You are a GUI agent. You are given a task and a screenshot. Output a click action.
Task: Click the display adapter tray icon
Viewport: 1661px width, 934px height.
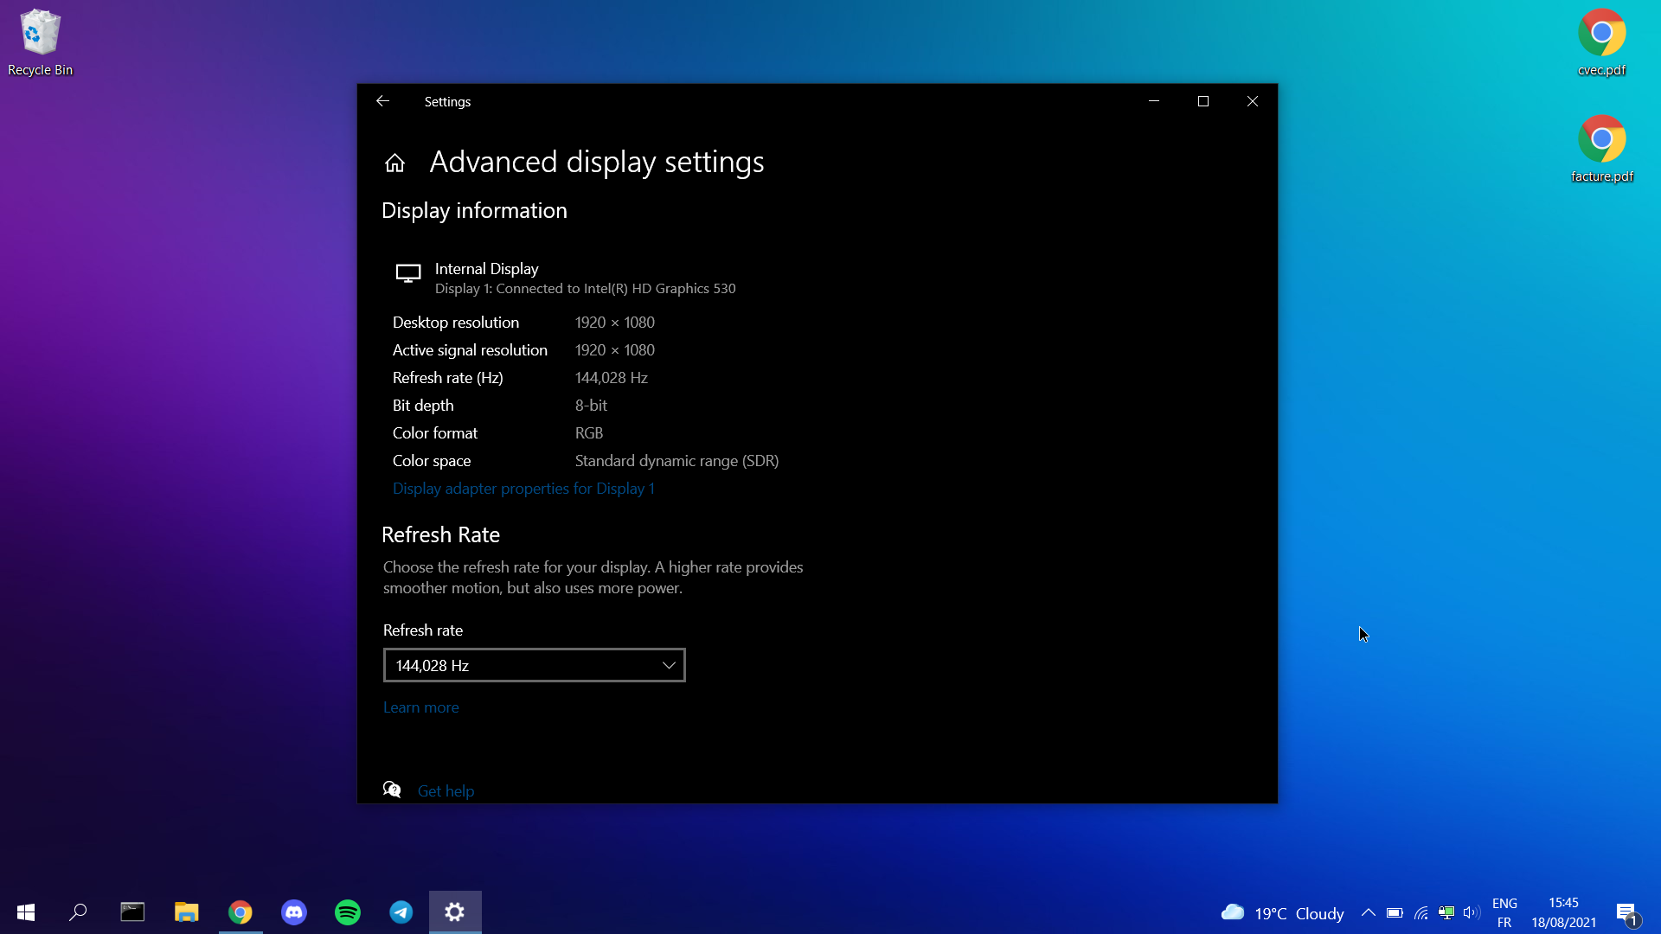(x=1446, y=912)
